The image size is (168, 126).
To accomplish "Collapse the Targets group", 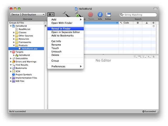I will pos(11,52).
